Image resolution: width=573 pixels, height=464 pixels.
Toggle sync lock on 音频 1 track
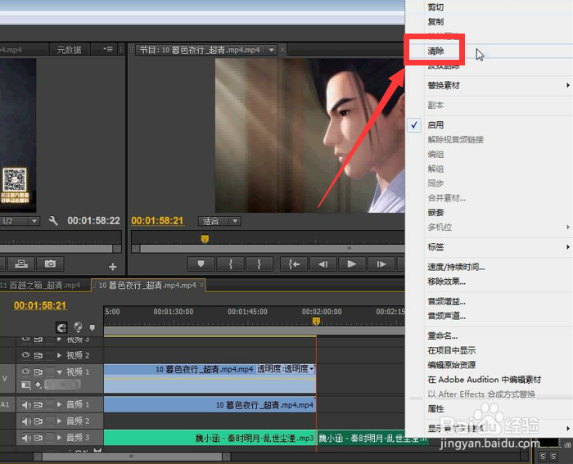click(x=38, y=404)
